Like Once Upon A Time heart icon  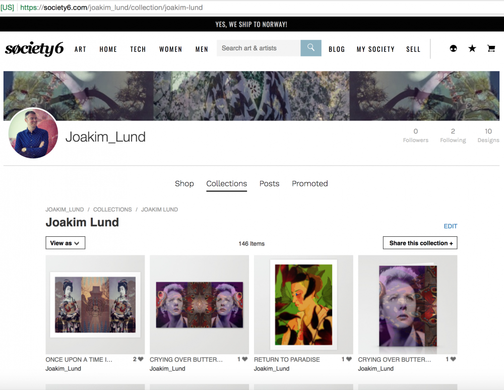pos(141,359)
